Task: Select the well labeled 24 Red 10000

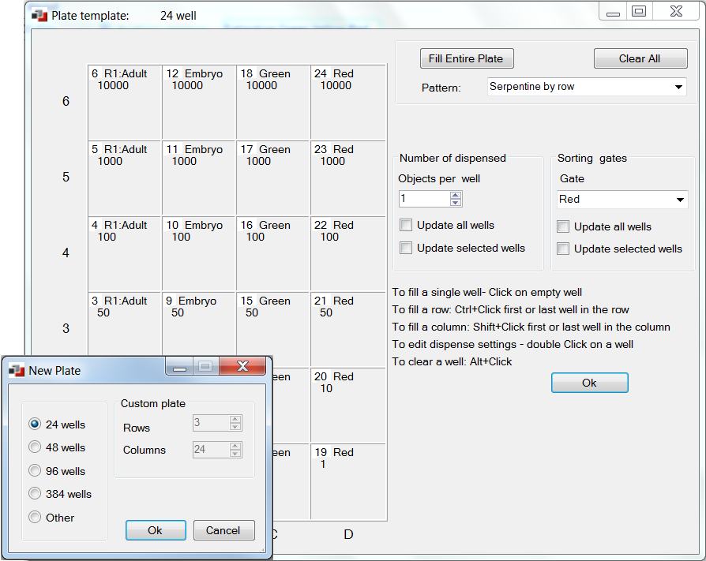Action: 347,103
